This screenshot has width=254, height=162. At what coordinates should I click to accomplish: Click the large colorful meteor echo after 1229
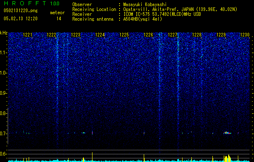[227, 133]
